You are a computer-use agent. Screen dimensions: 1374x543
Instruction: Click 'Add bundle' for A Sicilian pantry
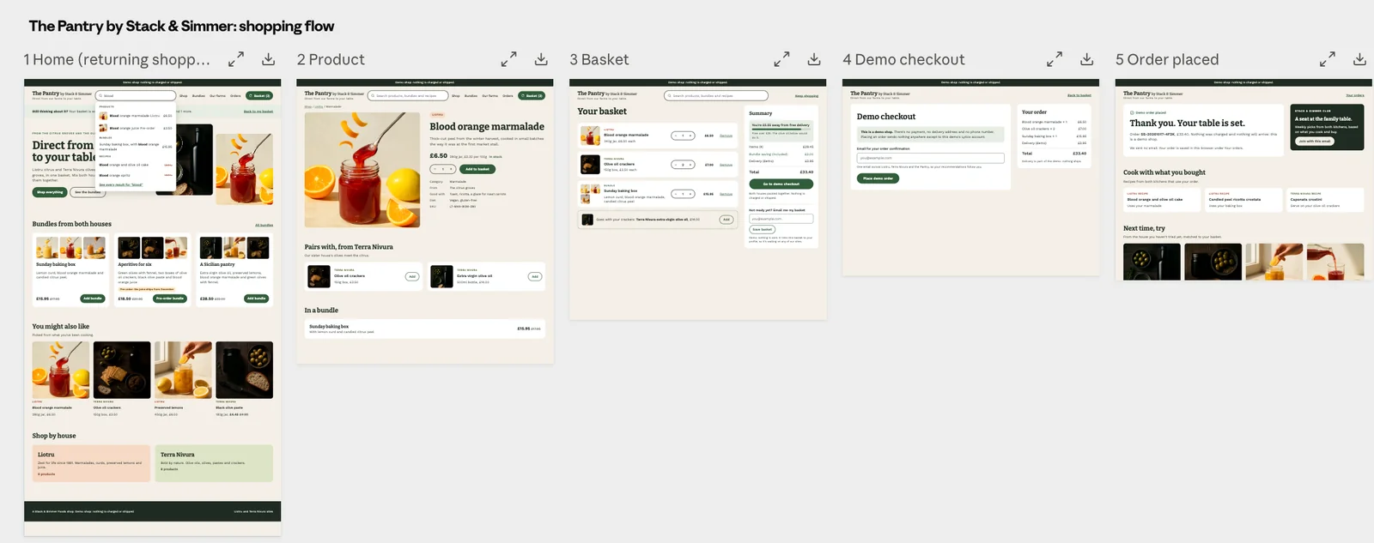tap(256, 299)
